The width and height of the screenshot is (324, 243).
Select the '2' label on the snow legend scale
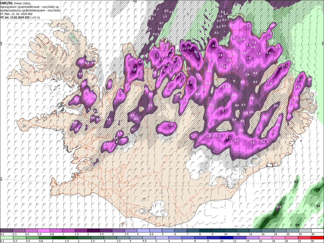[88, 234]
